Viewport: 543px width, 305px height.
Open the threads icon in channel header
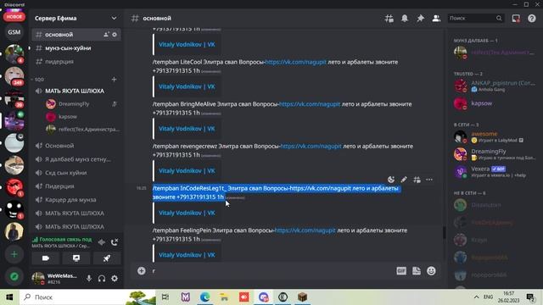pos(389,19)
